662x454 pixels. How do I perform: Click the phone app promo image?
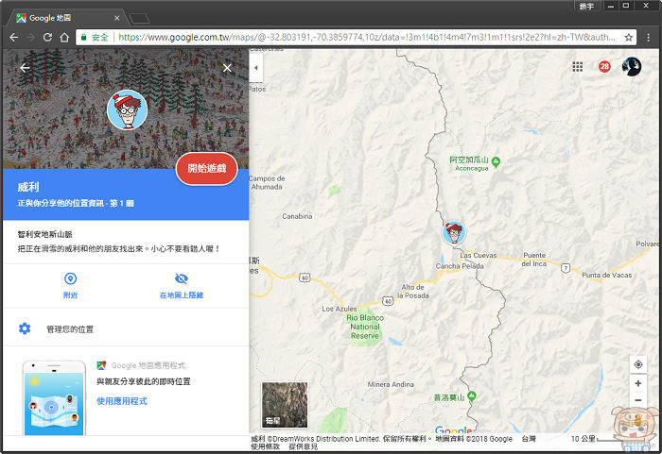point(54,397)
